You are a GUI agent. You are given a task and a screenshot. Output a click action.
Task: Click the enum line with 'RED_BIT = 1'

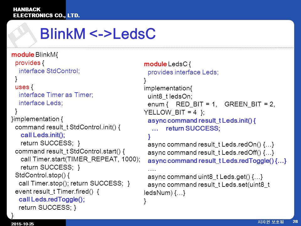[211, 104]
